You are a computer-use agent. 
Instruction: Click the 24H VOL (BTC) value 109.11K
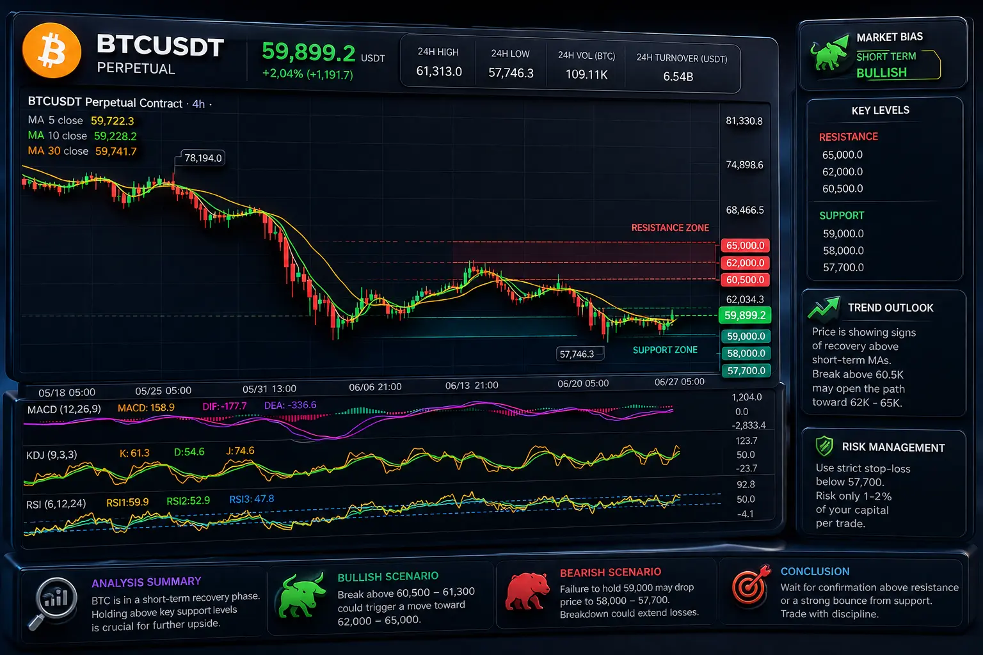pos(586,74)
